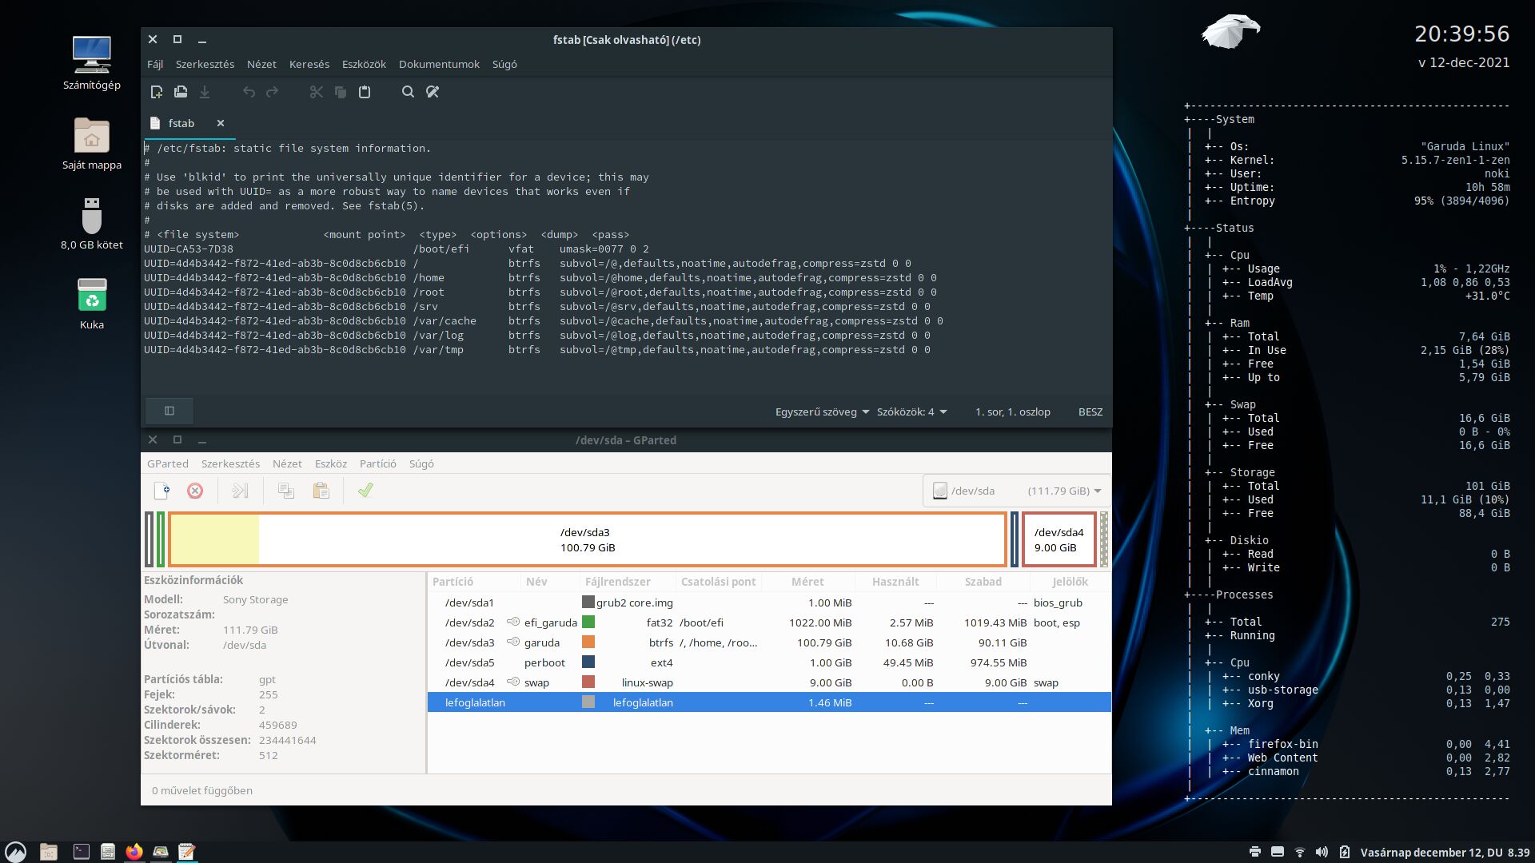
Task: Close the fstab document tab
Action: pos(221,123)
